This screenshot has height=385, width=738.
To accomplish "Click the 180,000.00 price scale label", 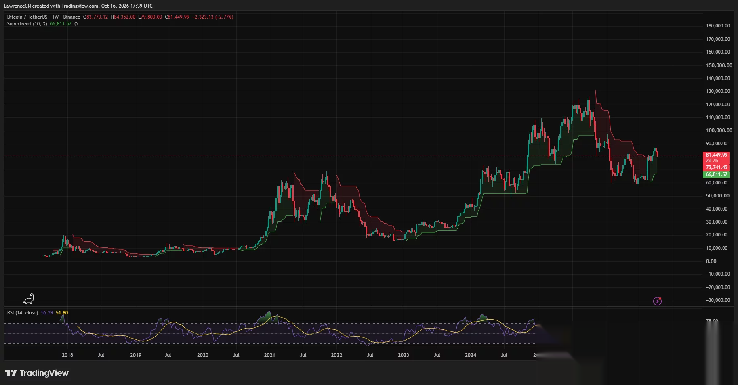I will [718, 26].
